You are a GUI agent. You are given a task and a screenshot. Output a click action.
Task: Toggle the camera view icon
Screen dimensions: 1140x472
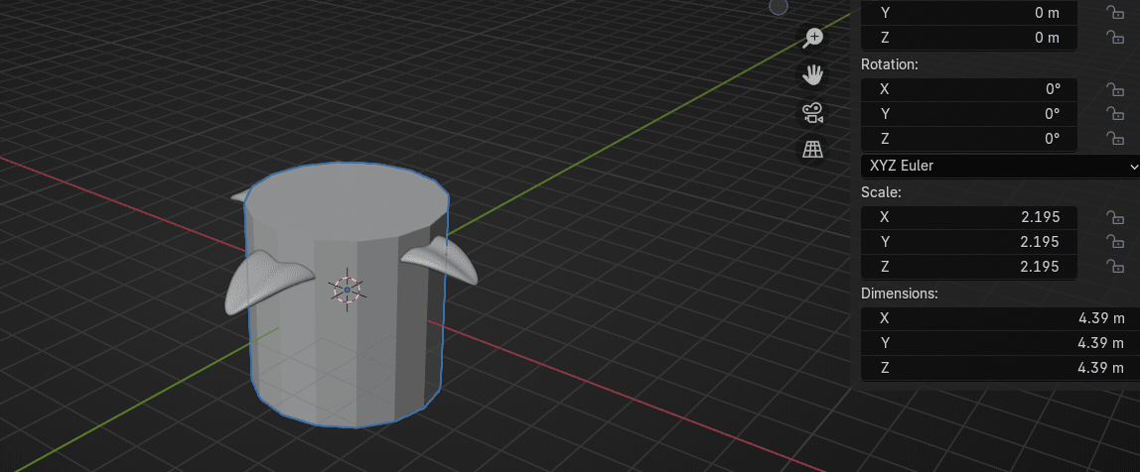(813, 113)
